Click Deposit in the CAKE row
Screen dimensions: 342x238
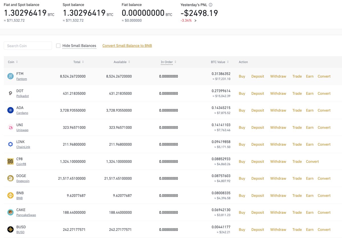[258, 212]
